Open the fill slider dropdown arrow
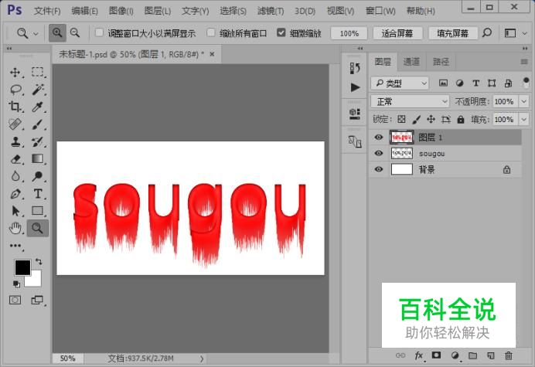Screen dimensions: 535x367 point(523,119)
